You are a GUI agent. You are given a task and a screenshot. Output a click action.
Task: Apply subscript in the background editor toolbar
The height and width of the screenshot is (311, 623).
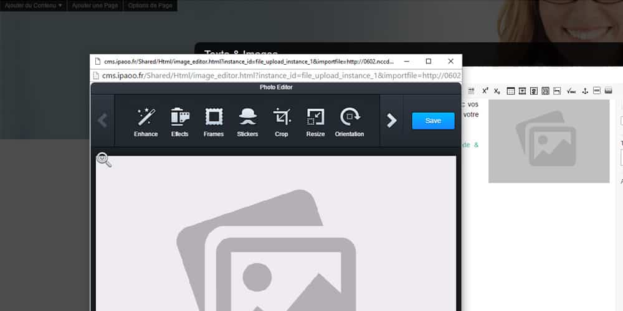coord(497,91)
